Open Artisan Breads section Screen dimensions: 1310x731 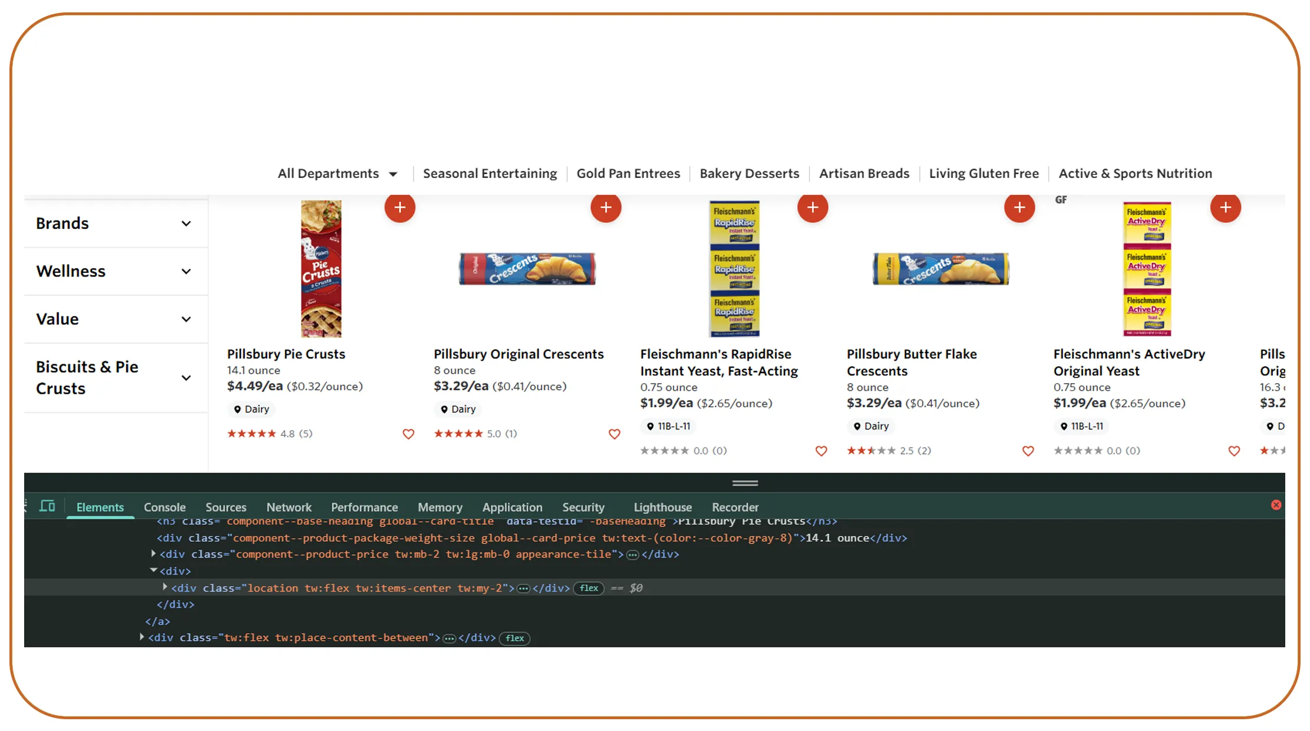864,174
